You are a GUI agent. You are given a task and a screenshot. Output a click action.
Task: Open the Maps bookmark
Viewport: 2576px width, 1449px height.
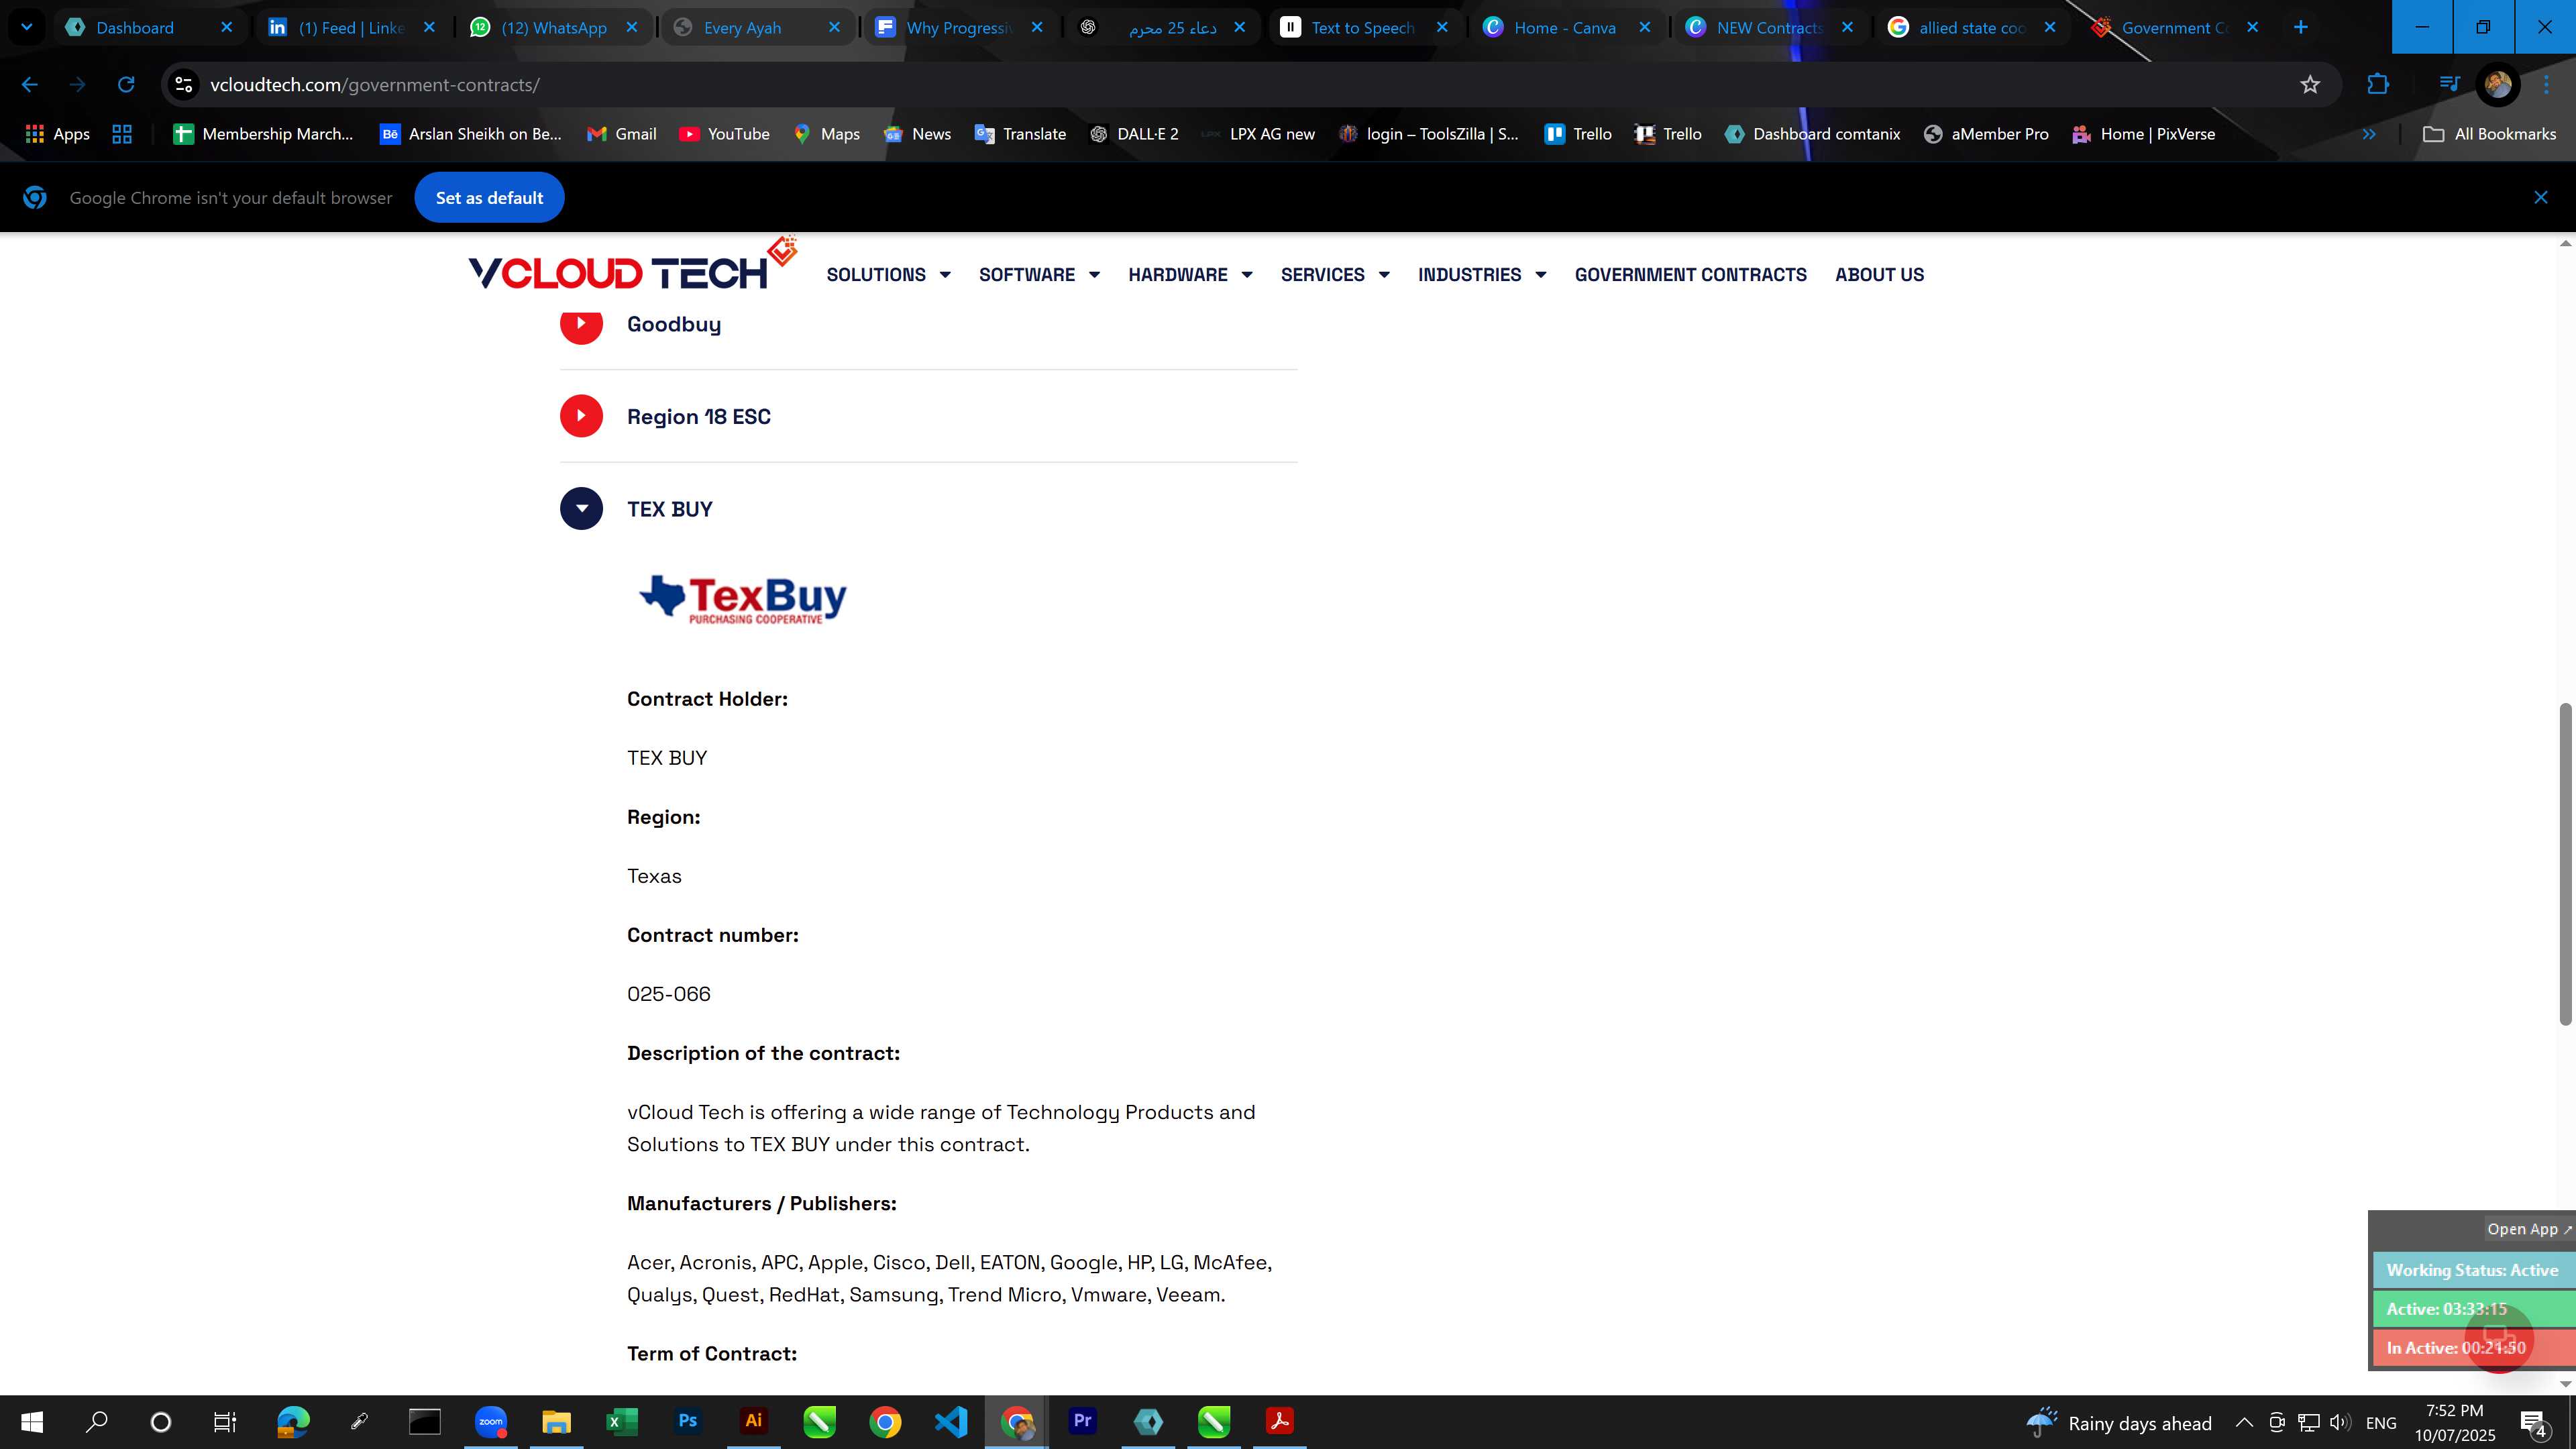pyautogui.click(x=826, y=134)
